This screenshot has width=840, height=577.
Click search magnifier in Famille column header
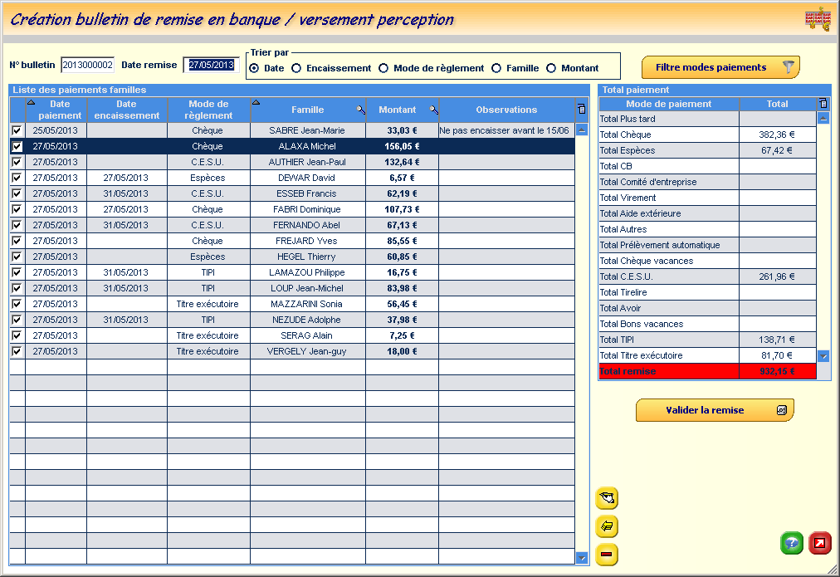pyautogui.click(x=360, y=110)
